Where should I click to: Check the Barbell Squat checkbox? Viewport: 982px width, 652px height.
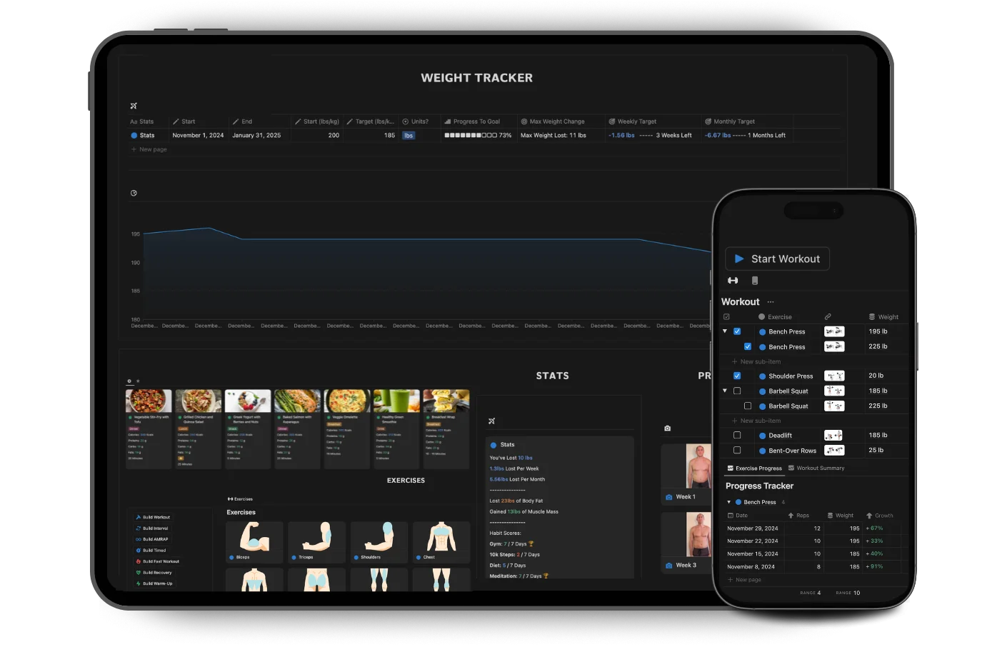[736, 391]
